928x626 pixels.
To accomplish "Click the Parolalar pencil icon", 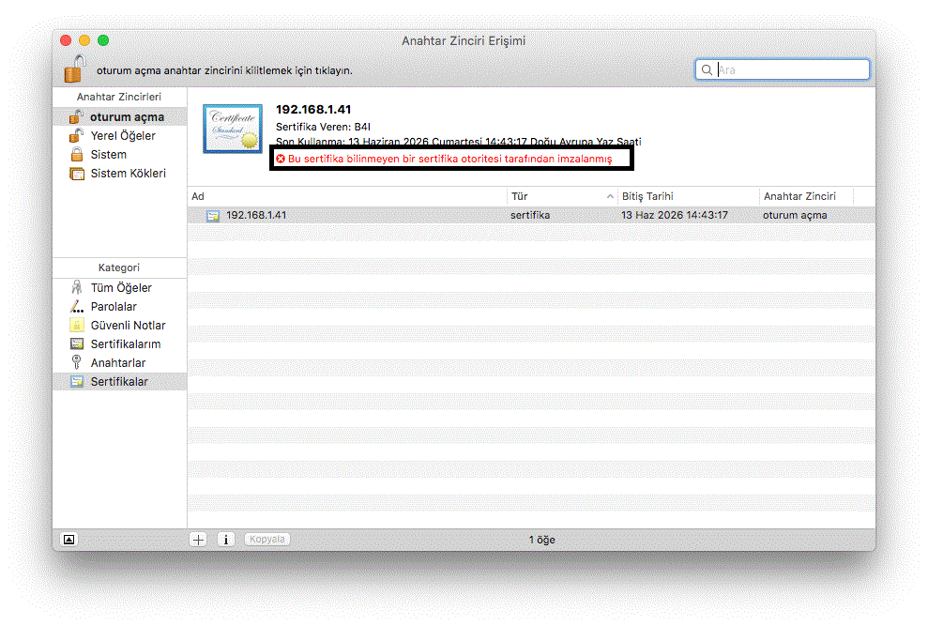I will [x=77, y=306].
